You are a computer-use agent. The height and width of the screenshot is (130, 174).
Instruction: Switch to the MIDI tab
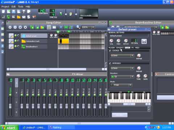coord(137,48)
